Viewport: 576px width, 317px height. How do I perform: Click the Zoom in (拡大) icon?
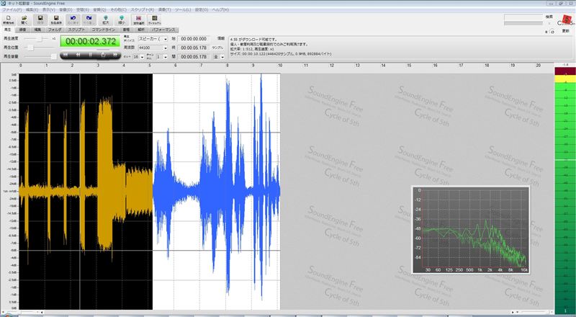click(105, 19)
